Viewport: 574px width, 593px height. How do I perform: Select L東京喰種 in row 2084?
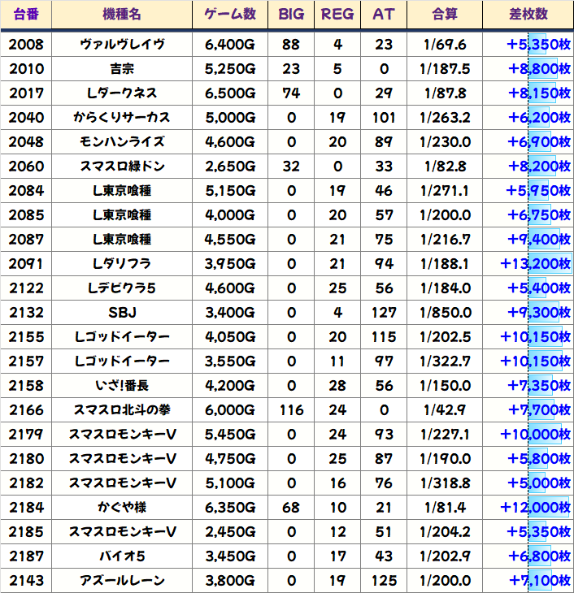tap(122, 191)
